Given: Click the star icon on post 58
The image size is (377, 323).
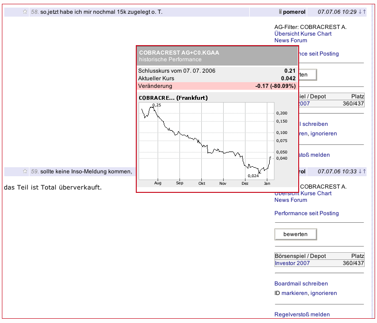Looking at the screenshot, I should pyautogui.click(x=25, y=11).
